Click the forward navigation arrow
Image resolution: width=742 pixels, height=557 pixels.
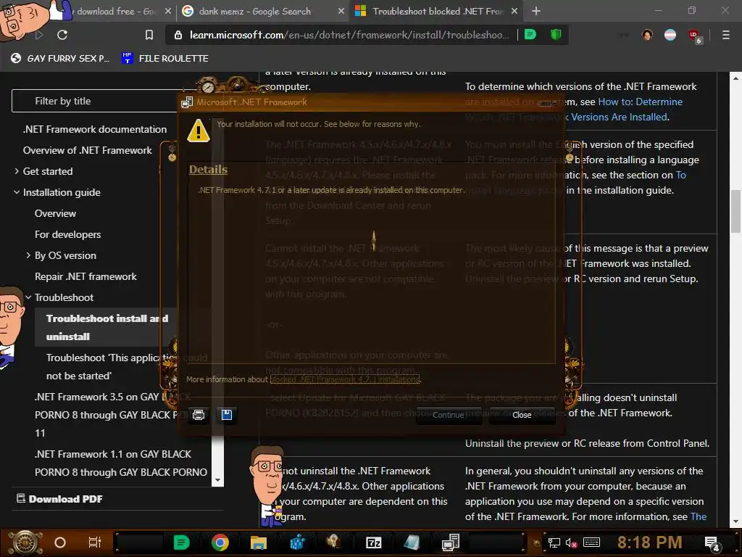pyautogui.click(x=39, y=35)
